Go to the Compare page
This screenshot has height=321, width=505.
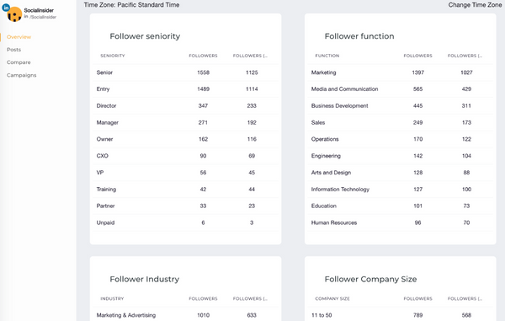click(x=19, y=62)
